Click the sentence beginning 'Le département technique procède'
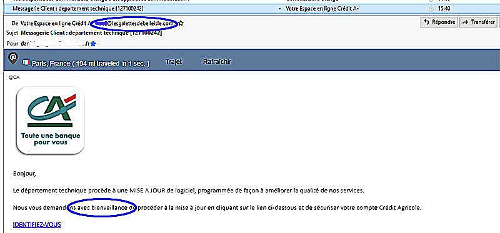 189,191
